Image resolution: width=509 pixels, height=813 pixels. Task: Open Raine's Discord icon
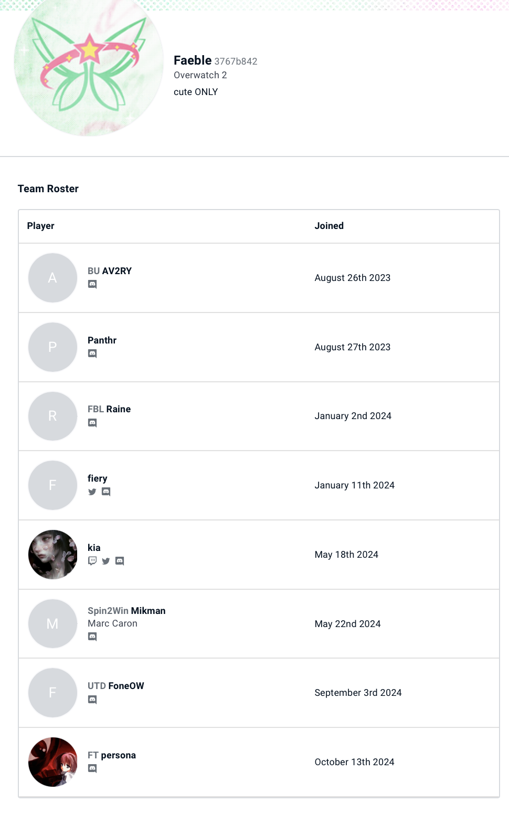(x=92, y=423)
